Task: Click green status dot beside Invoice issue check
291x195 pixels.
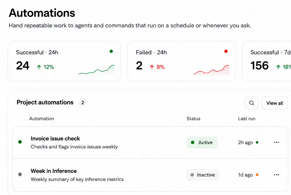Action: click(20, 142)
